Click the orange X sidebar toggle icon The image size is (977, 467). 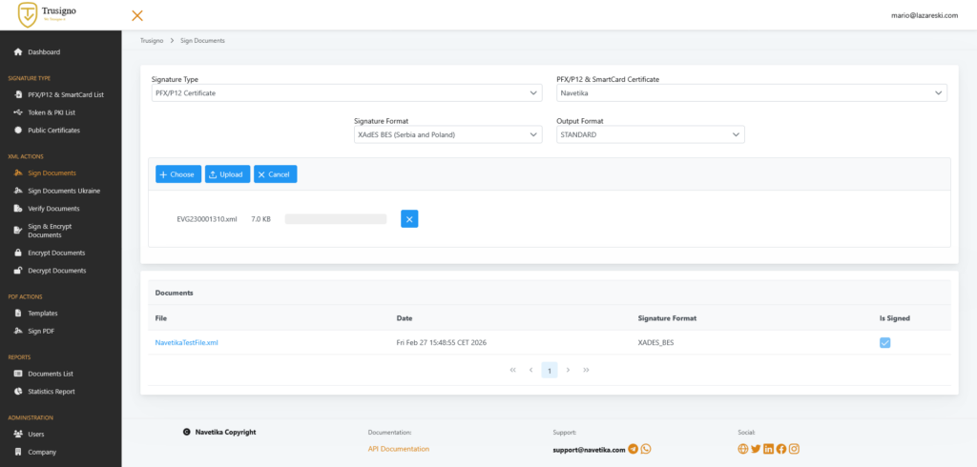click(137, 15)
